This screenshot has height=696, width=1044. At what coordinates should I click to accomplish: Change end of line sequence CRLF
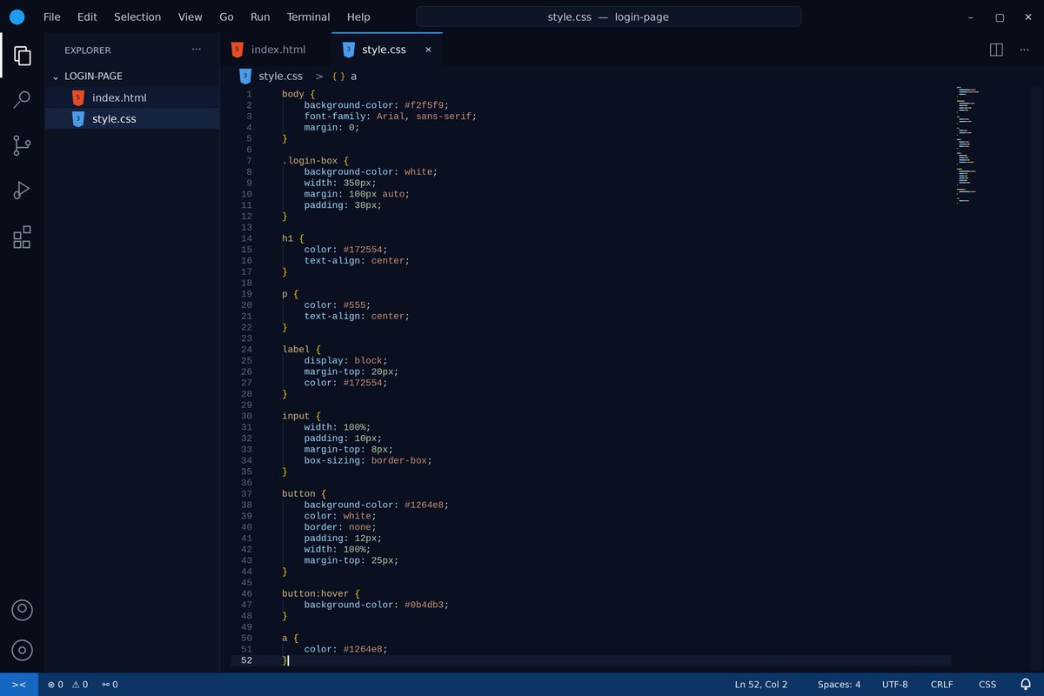[x=942, y=685]
